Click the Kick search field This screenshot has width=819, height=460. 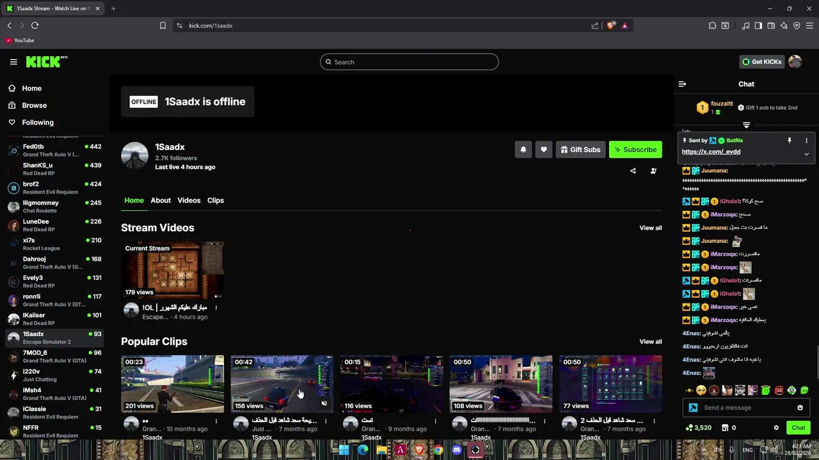(x=409, y=62)
